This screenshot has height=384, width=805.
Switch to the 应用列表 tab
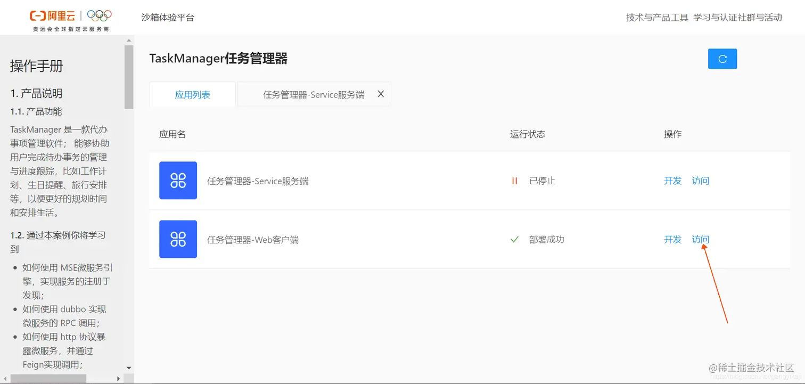(193, 95)
